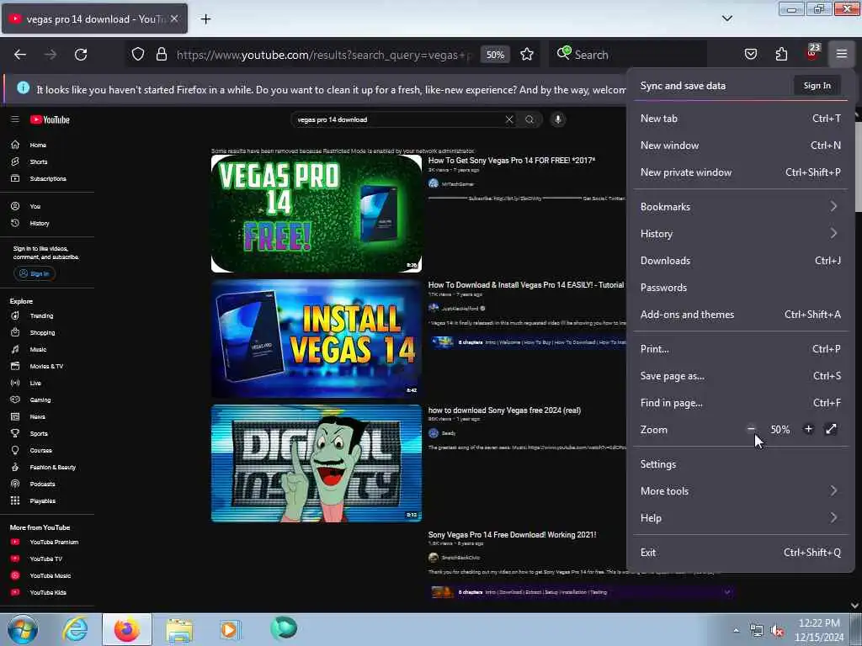The width and height of the screenshot is (862, 646).
Task: Click the Firefox Search input field
Action: point(628,55)
